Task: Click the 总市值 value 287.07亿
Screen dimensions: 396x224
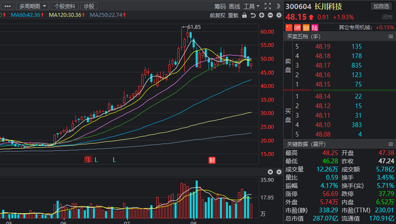Action: pos(325,218)
